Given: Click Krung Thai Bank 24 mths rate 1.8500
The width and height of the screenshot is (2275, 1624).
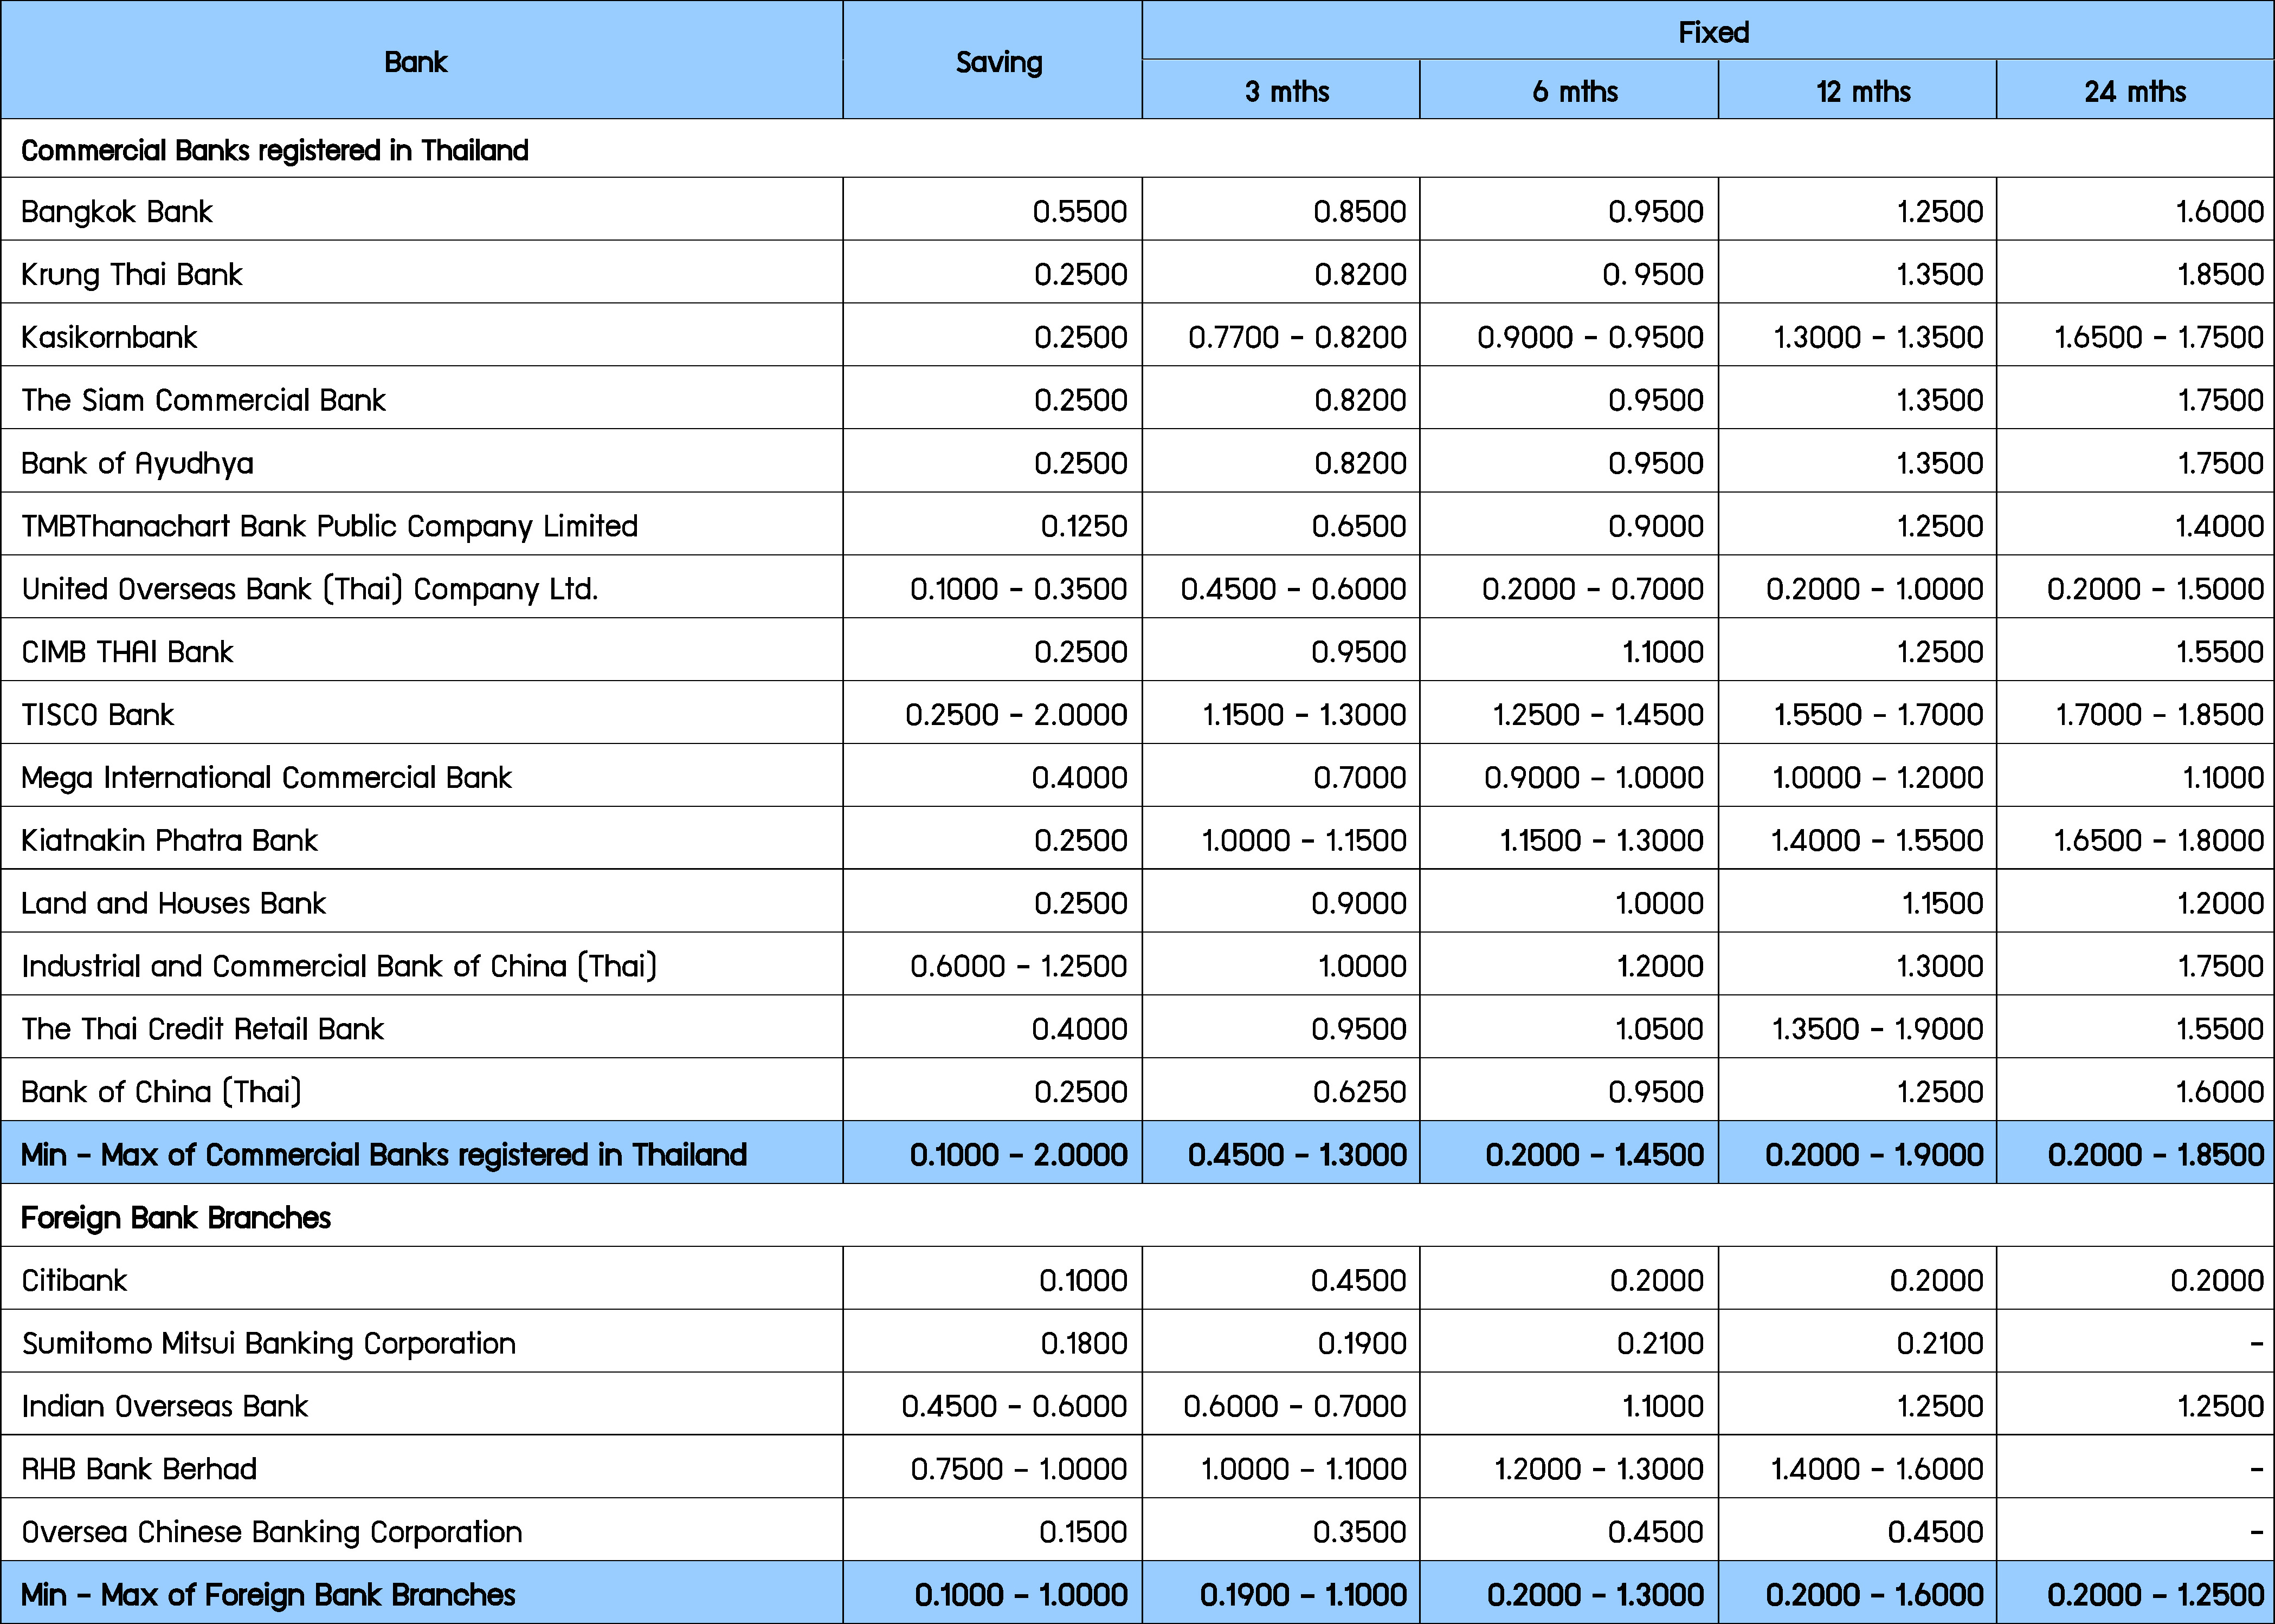Looking at the screenshot, I should pos(2220,274).
